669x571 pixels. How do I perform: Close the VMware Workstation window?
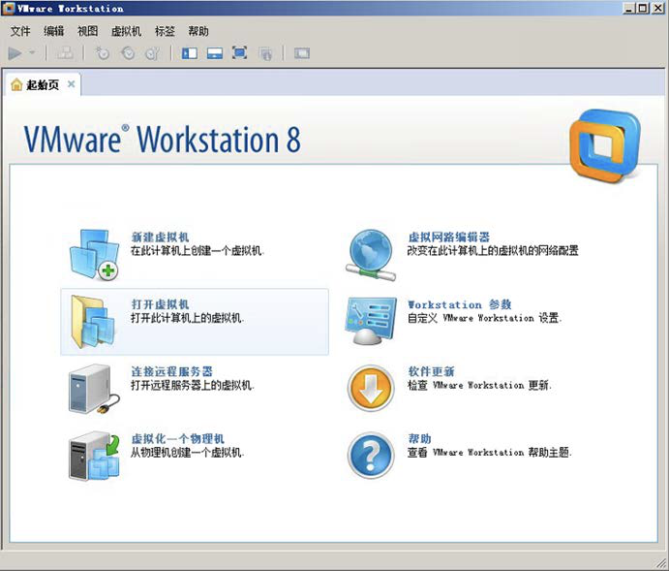658,8
